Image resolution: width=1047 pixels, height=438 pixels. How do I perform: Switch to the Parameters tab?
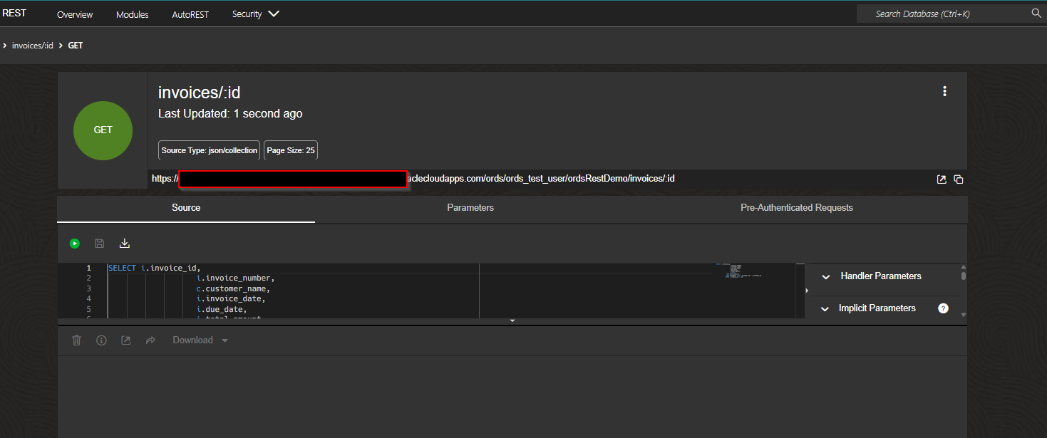(x=470, y=207)
